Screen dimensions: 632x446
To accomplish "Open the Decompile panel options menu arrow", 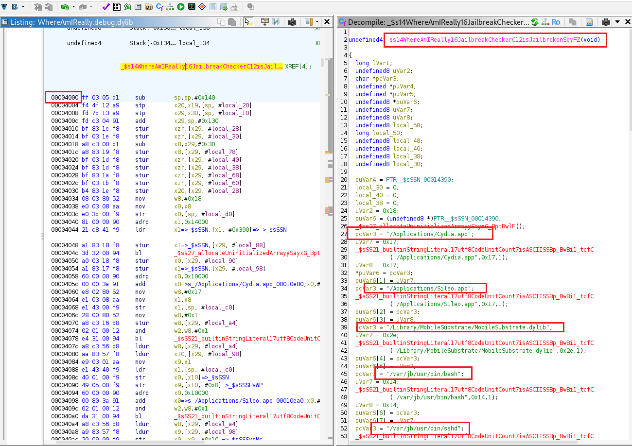I will click(617, 22).
